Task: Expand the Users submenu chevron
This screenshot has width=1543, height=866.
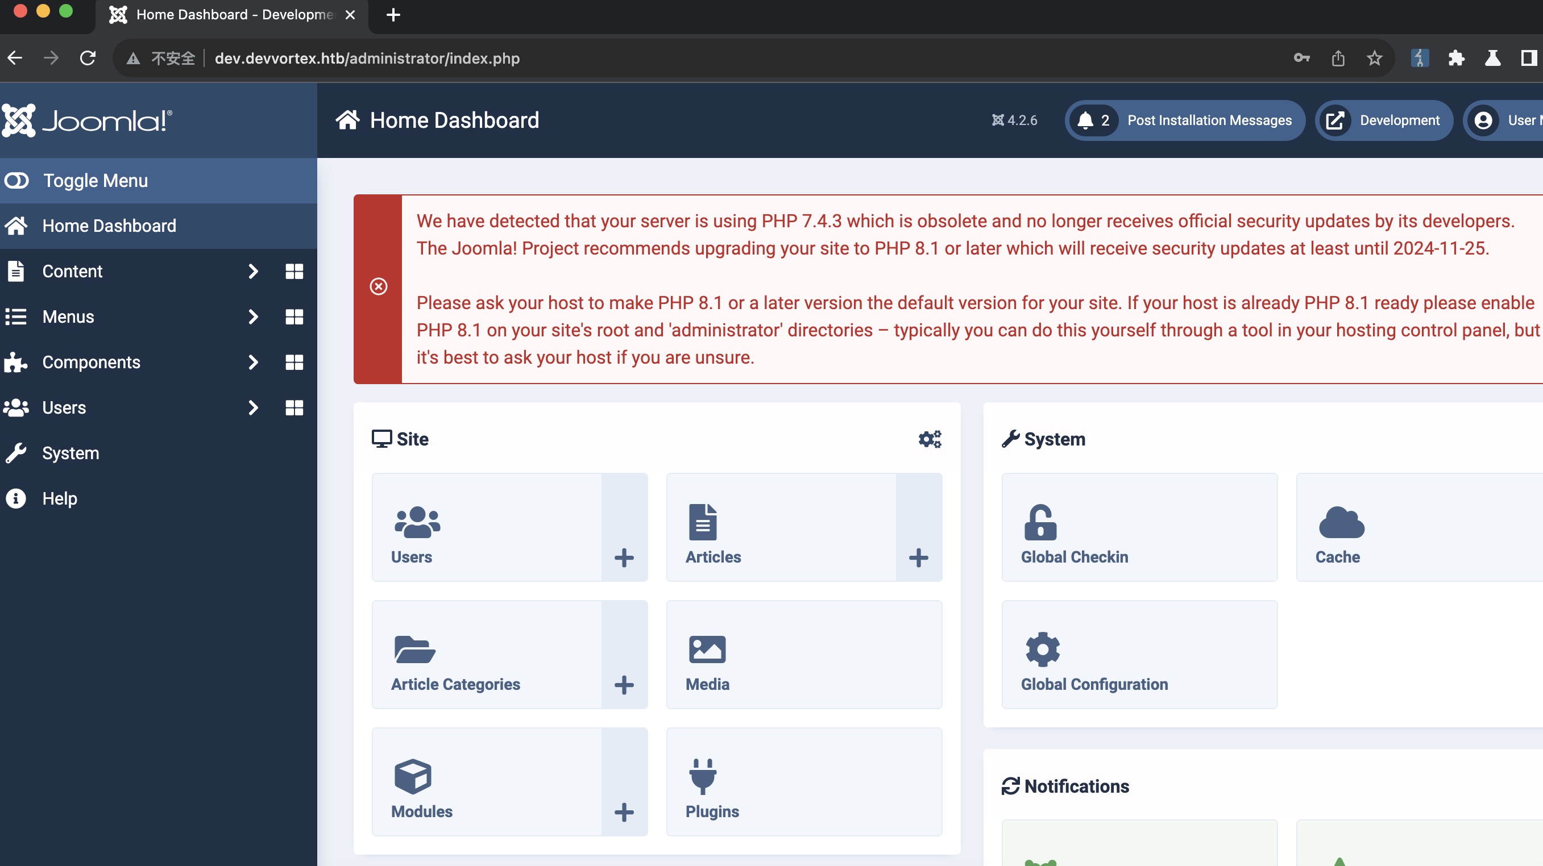Action: [x=253, y=407]
